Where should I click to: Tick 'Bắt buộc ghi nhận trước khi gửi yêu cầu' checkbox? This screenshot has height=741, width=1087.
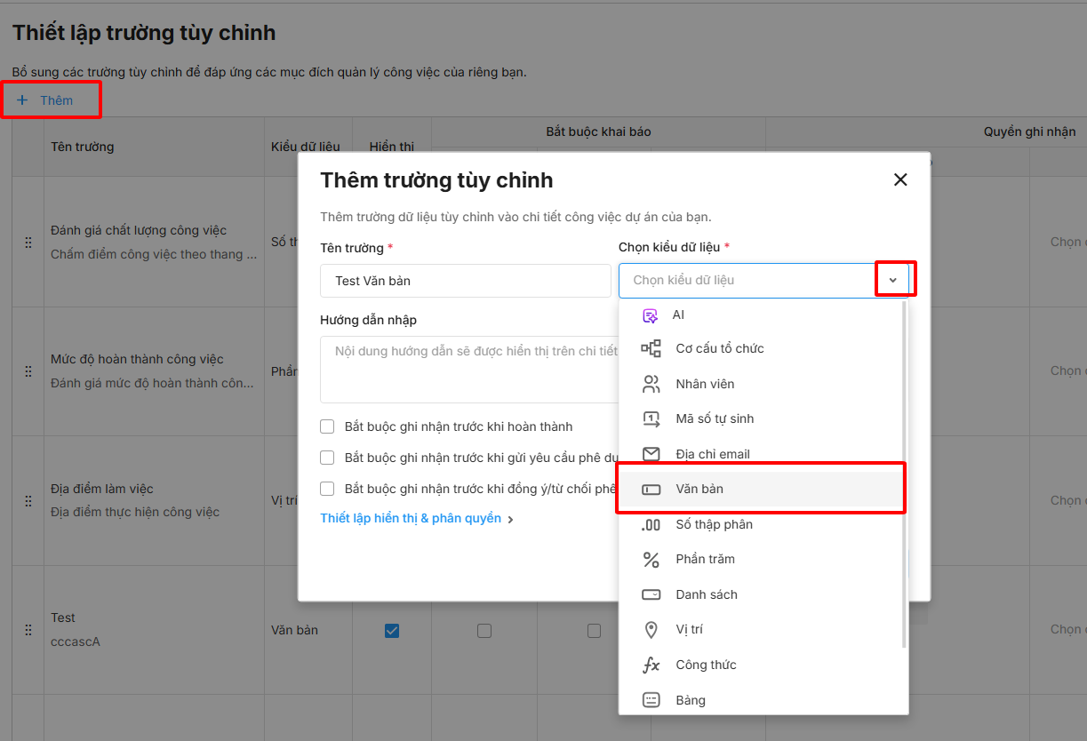(x=327, y=458)
